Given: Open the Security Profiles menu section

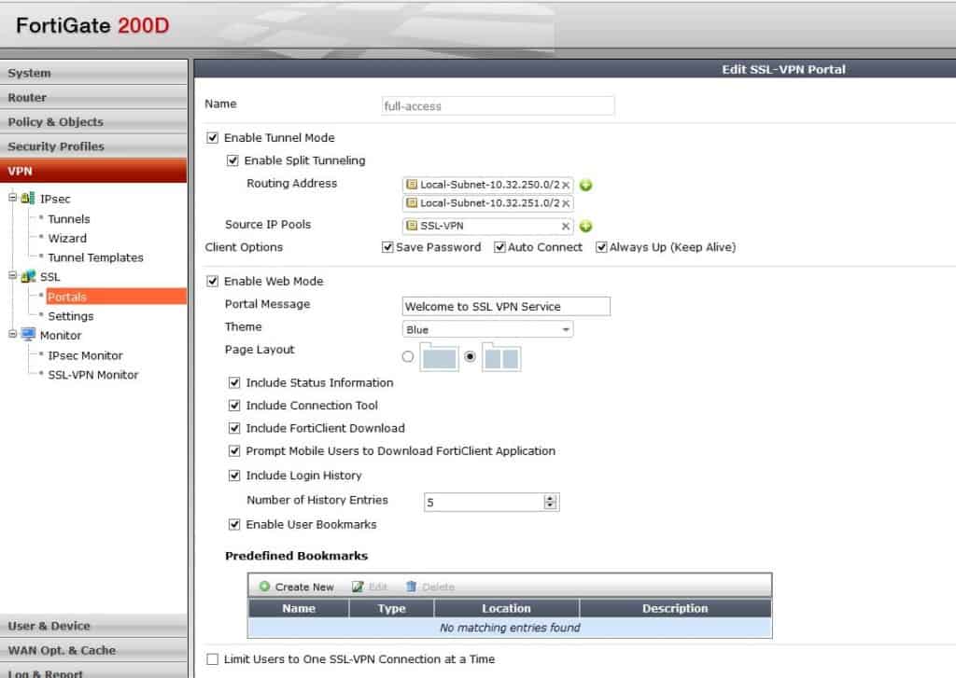Looking at the screenshot, I should pos(94,146).
